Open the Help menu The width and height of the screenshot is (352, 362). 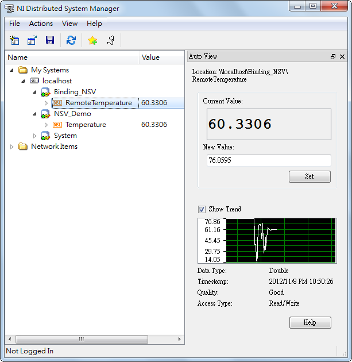coord(94,24)
